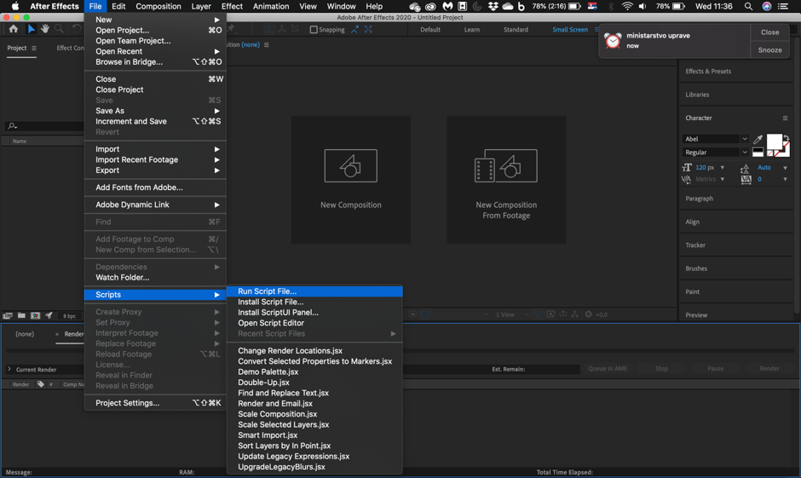
Task: Click the New Composition icon
Action: click(350, 166)
